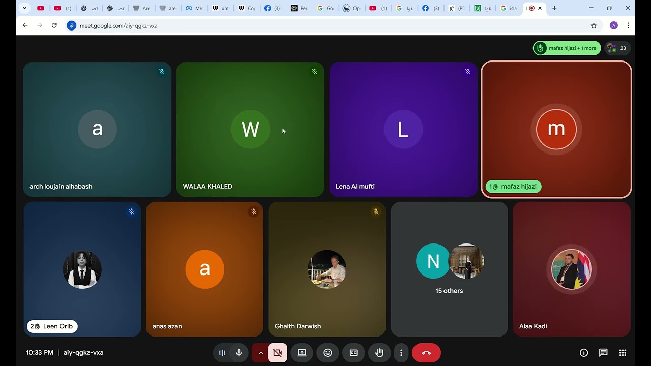Select mafaz hijazi's video tile avatar

click(x=556, y=130)
